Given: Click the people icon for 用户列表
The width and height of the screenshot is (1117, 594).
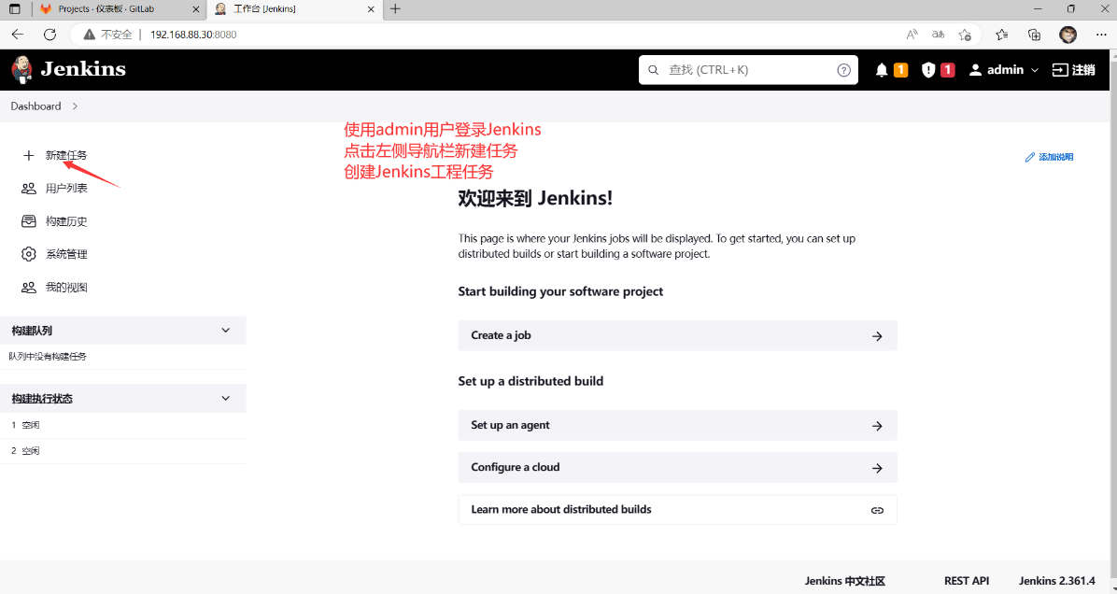Looking at the screenshot, I should point(29,189).
